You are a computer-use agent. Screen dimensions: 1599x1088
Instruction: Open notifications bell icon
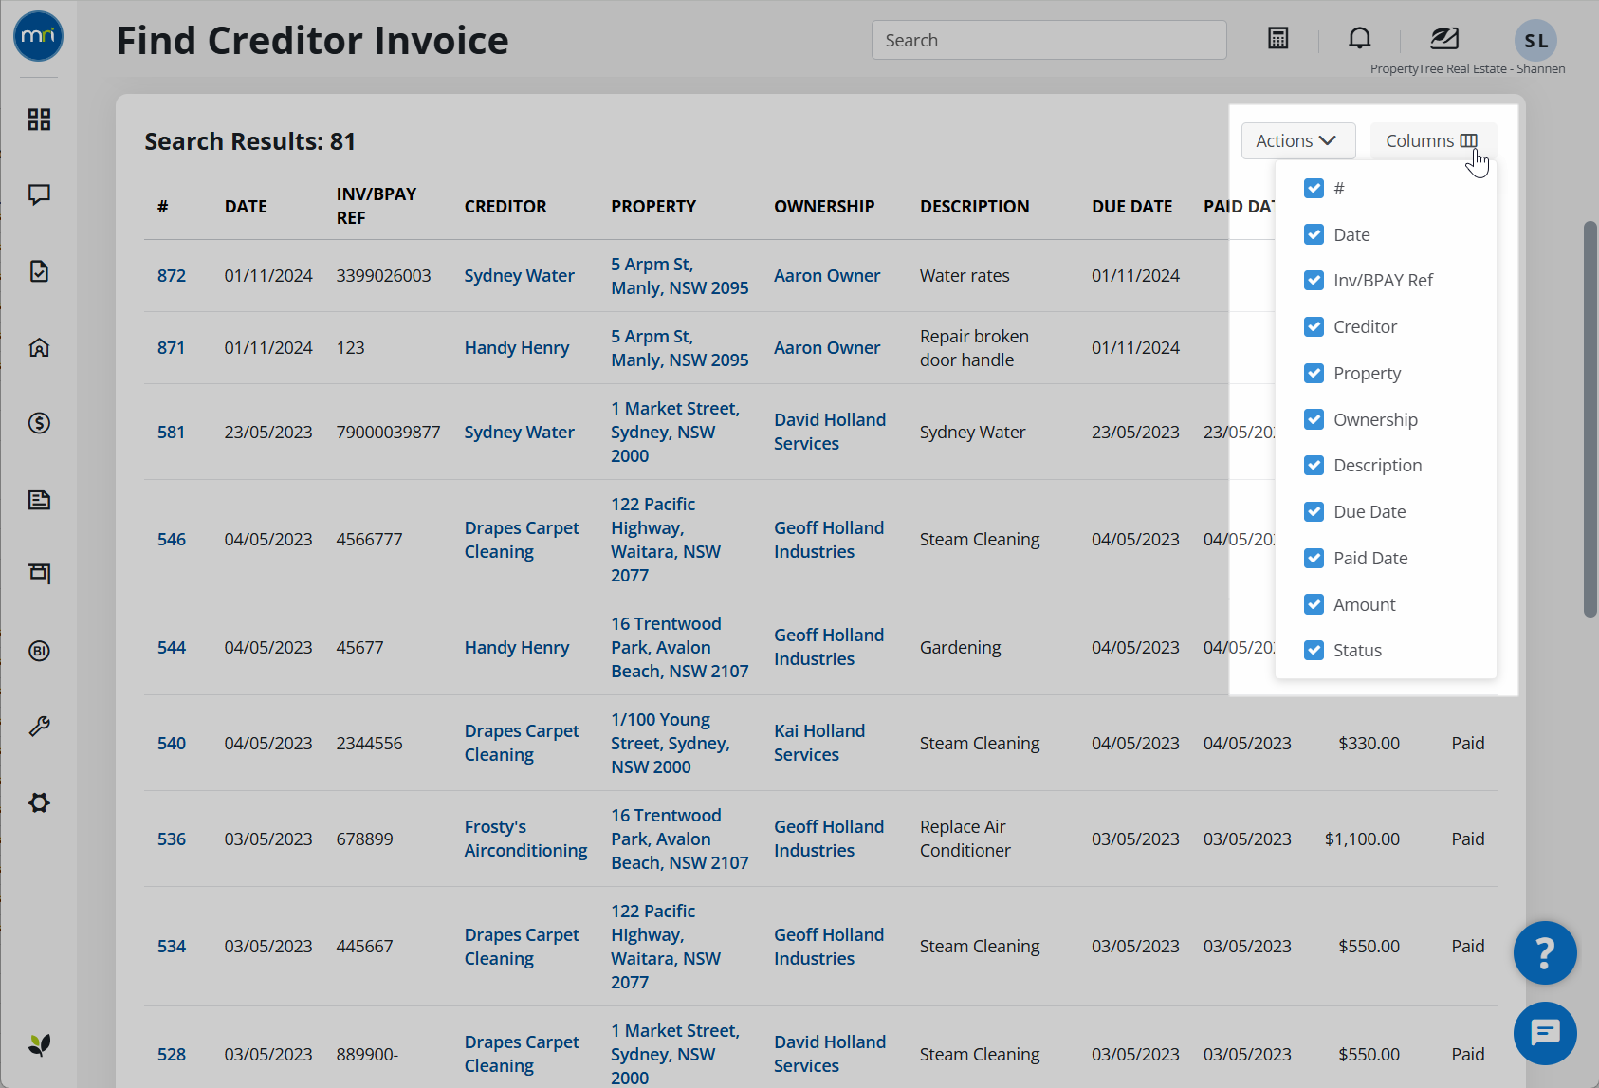(x=1359, y=39)
